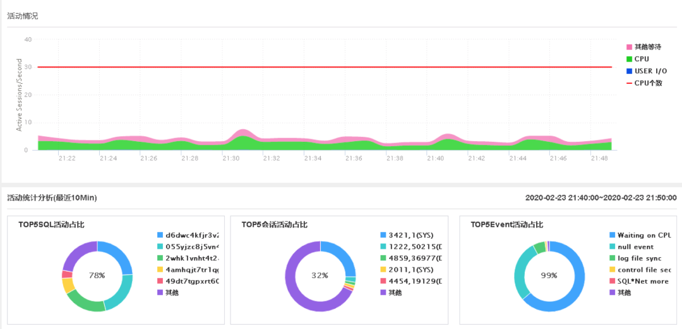Click the 32% center label of session donut
This screenshot has width=682, height=329.
click(x=321, y=275)
